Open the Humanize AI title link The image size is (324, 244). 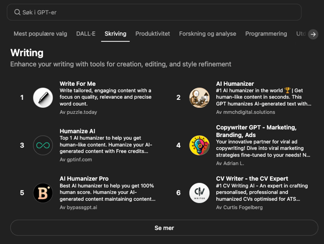pos(77,131)
